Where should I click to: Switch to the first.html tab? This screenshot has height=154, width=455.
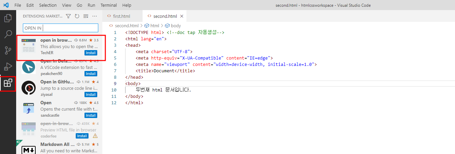[123, 16]
